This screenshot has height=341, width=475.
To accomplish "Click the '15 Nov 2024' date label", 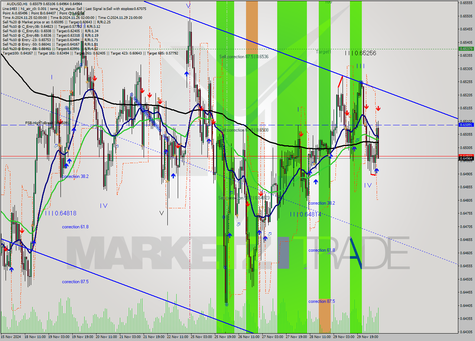I will pos(10,337).
